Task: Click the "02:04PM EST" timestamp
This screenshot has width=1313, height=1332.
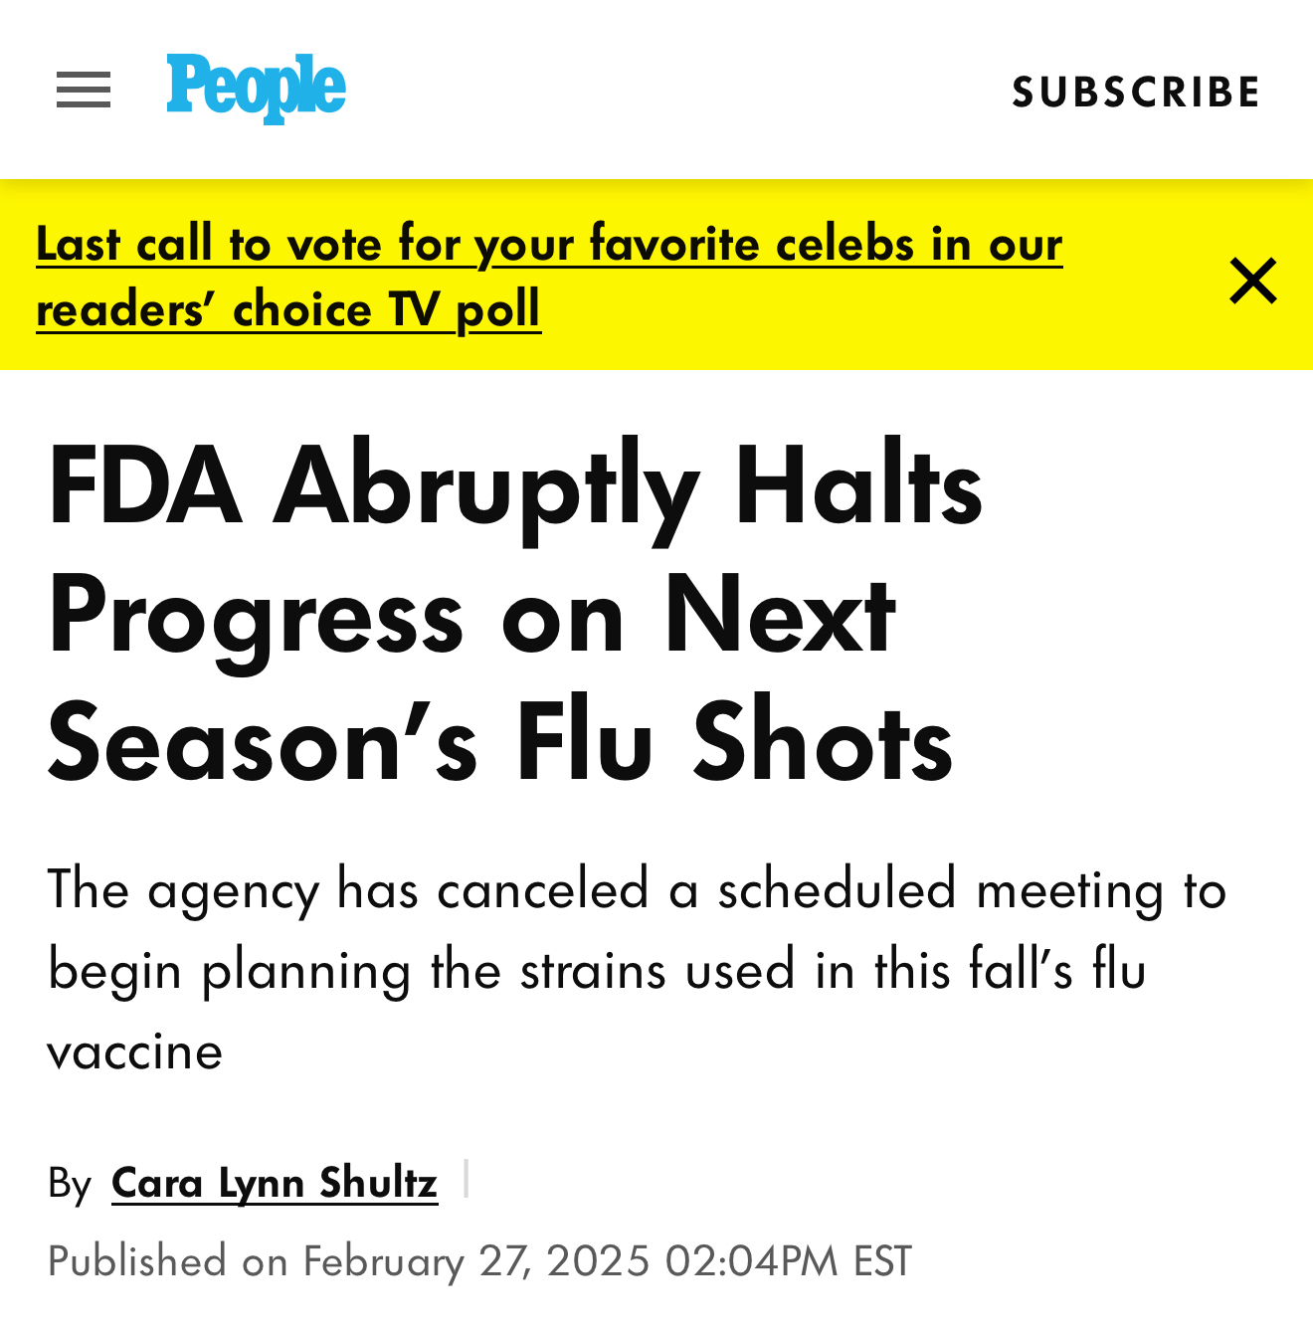Action: point(788,1261)
